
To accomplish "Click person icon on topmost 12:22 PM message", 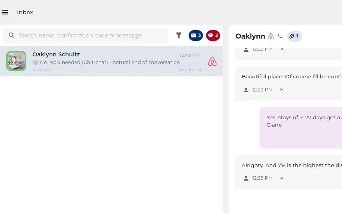I will tap(246, 50).
